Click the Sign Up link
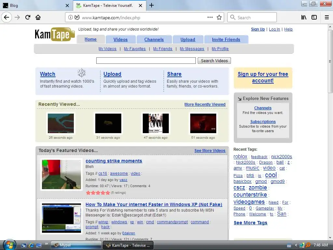This screenshot has height=250, width=333. 258,29
